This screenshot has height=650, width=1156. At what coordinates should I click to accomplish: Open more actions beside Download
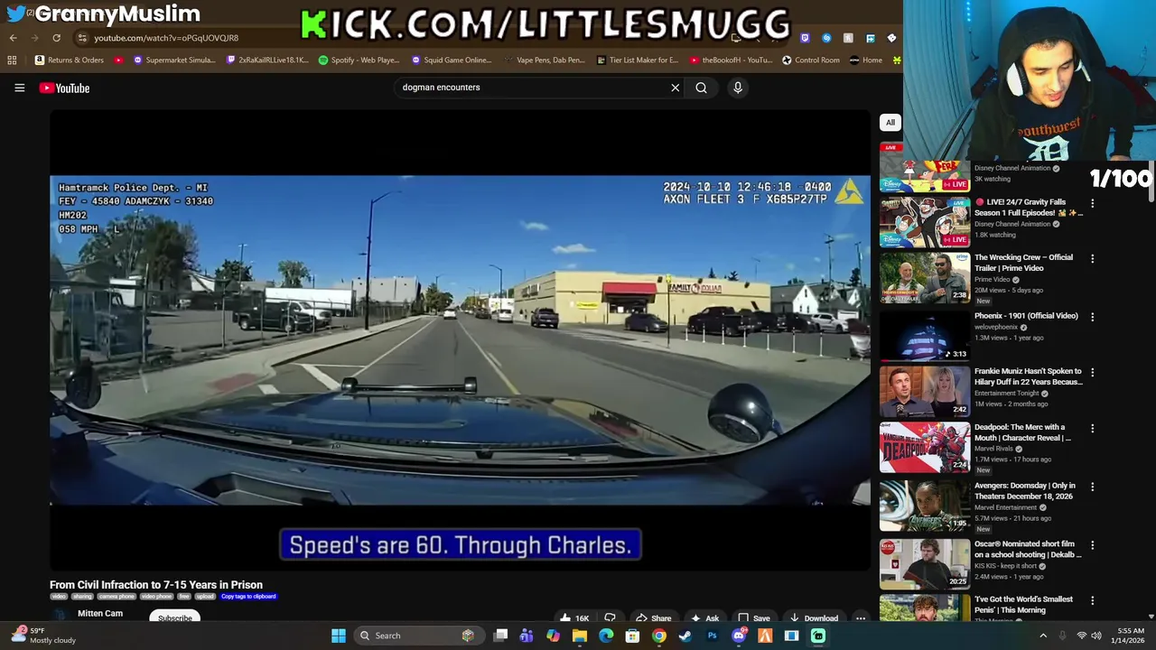861,618
